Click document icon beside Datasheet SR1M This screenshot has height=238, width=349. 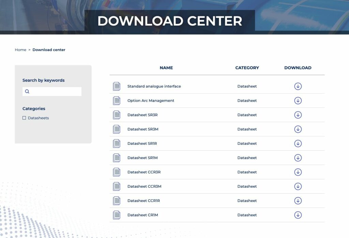[x=117, y=158]
